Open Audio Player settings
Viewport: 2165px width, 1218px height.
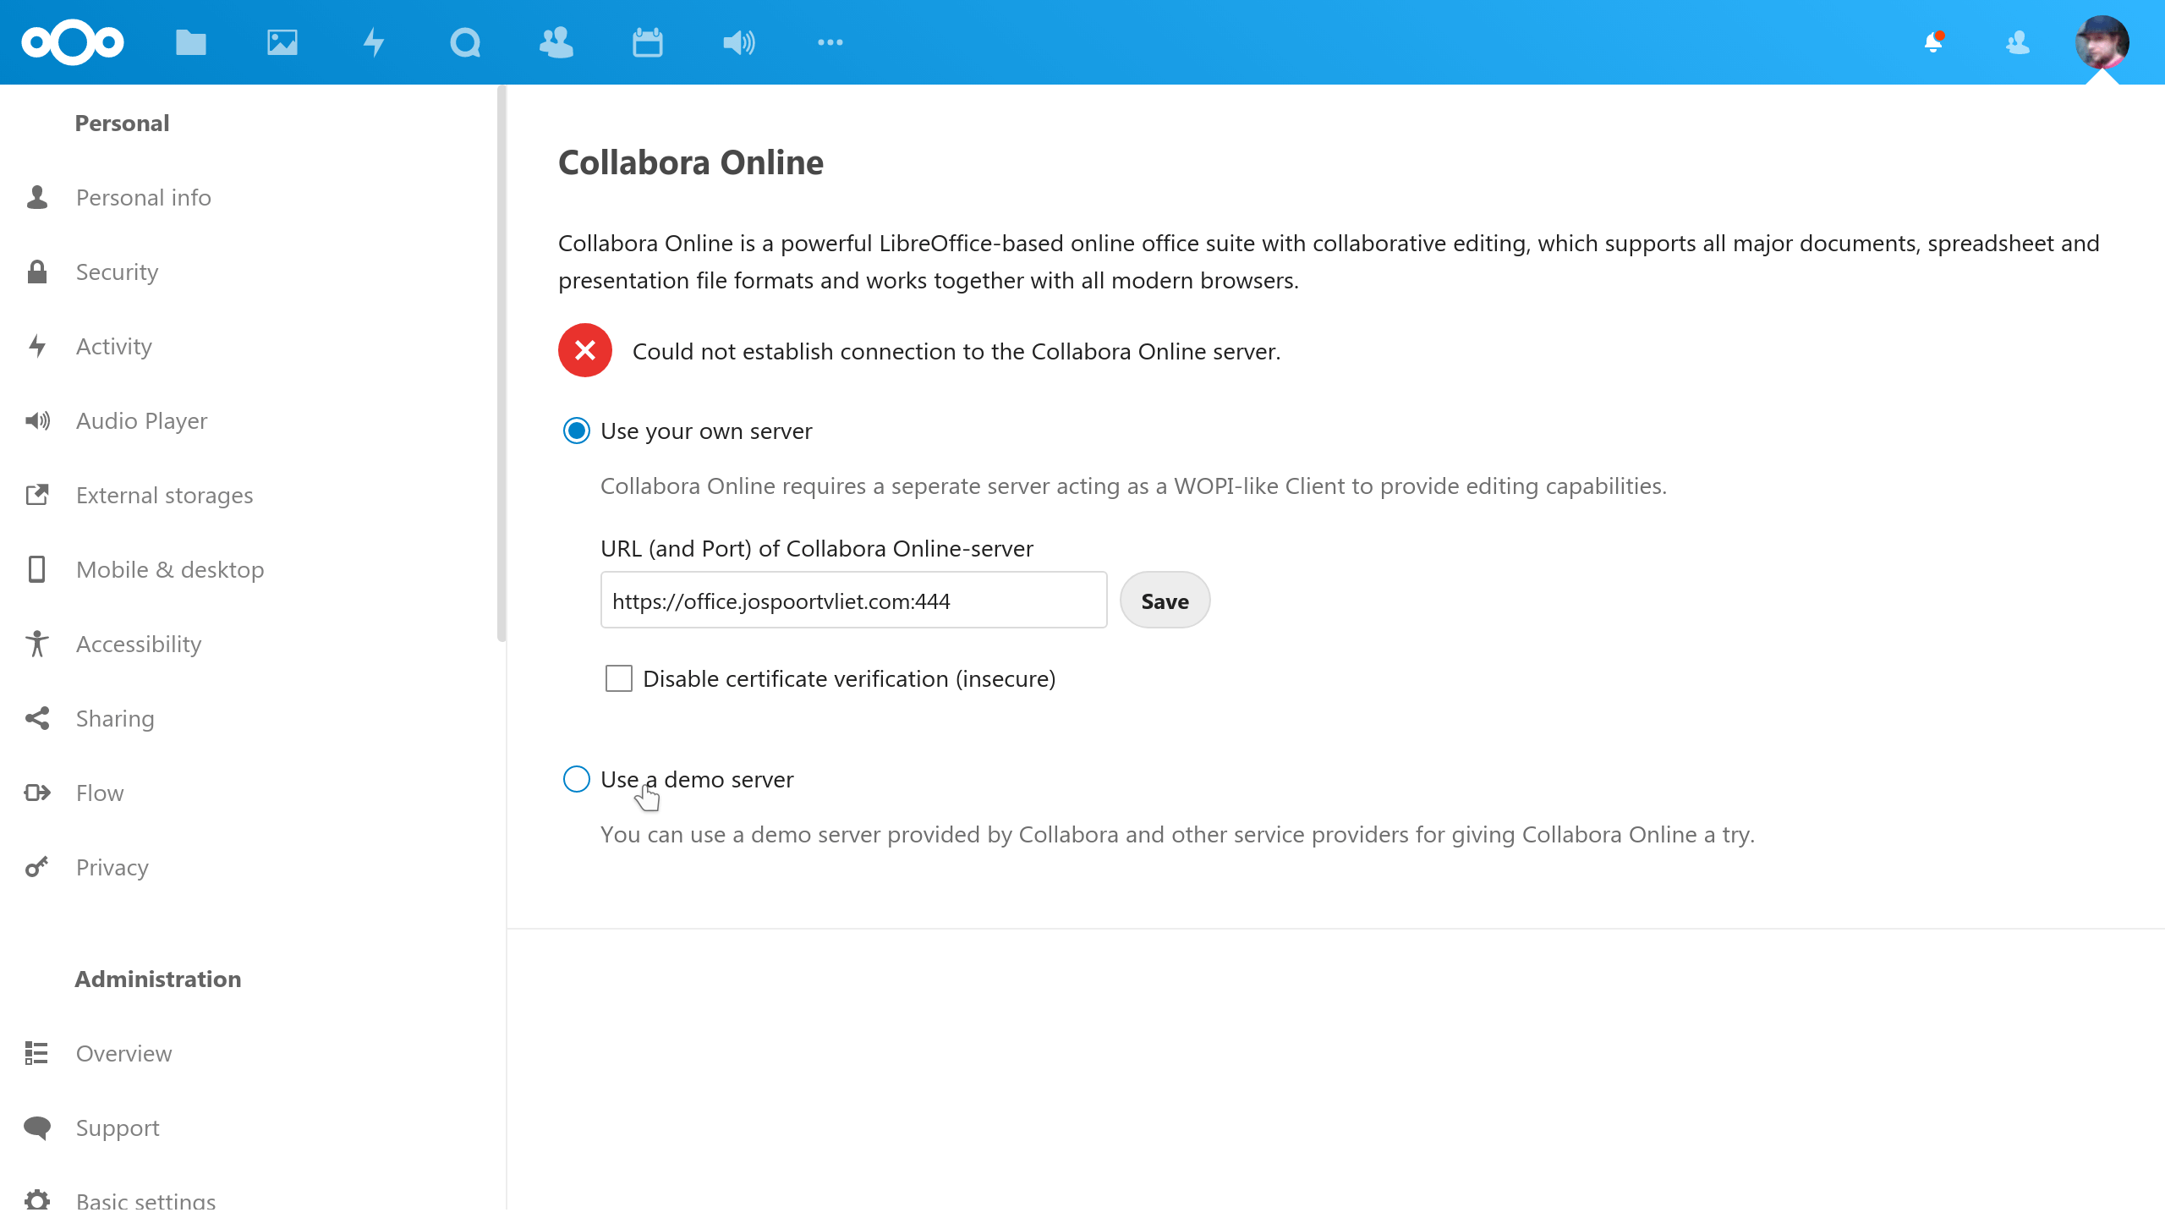click(x=142, y=420)
